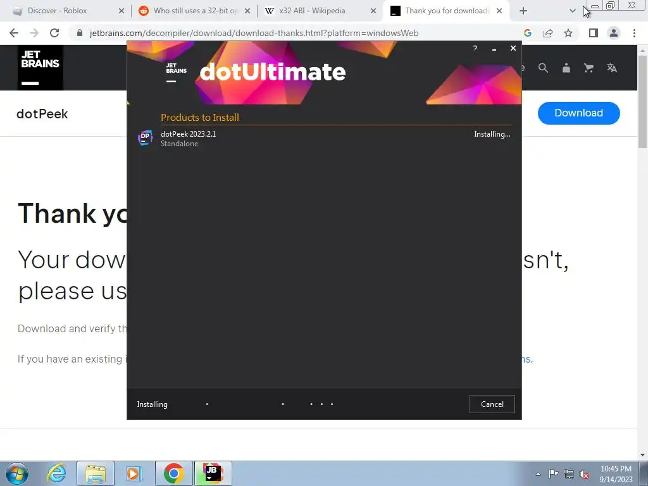The image size is (648, 486).
Task: Click the Google icon in address bar
Action: 527,33
